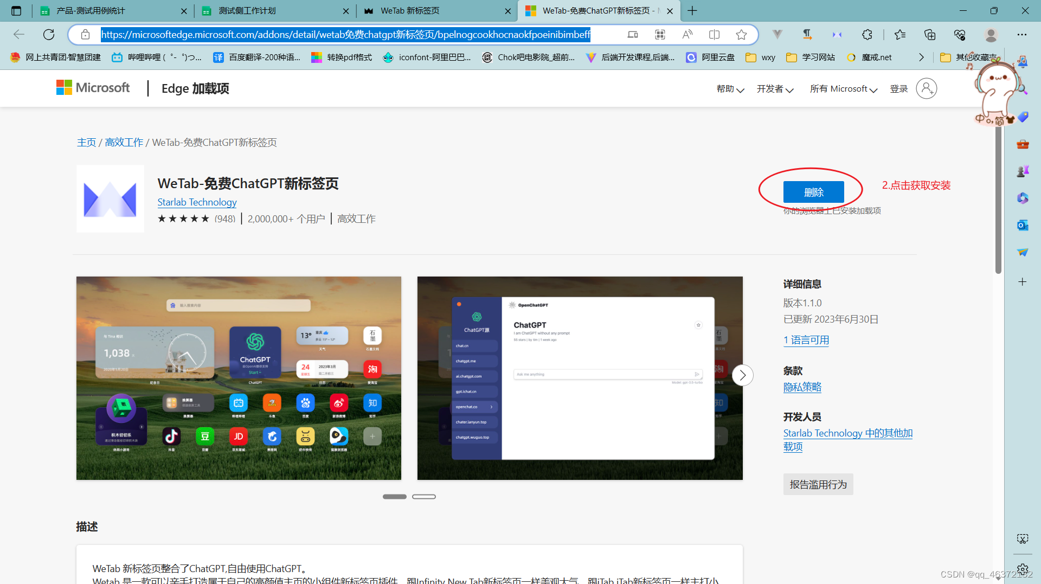The width and height of the screenshot is (1041, 584).
Task: Open the tab actions menu icon
Action: tap(16, 11)
